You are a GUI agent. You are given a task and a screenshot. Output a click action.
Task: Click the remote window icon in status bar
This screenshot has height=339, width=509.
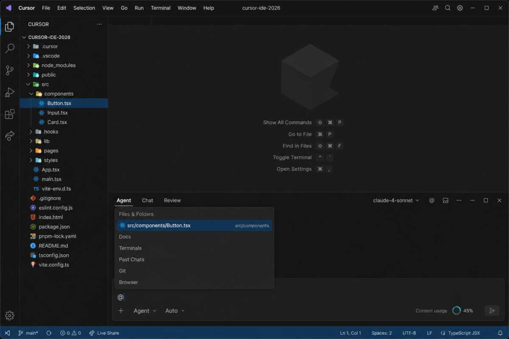click(x=7, y=333)
